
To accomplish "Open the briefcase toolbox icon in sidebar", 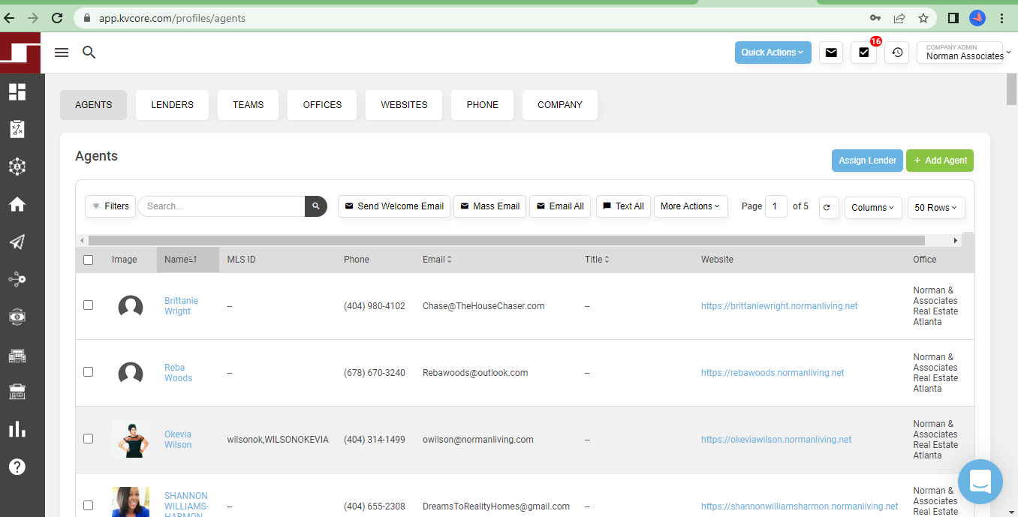I will tap(17, 392).
